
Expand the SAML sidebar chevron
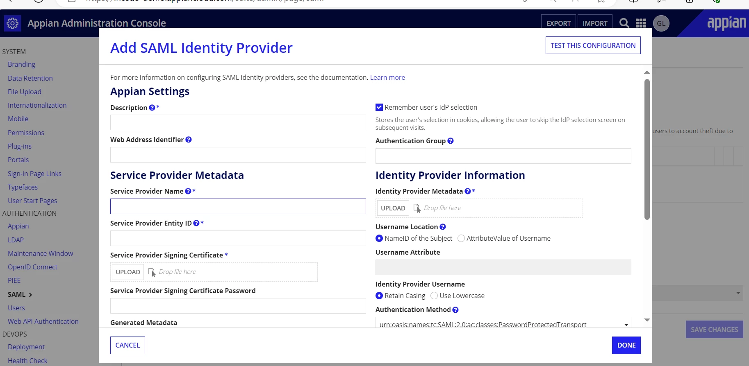click(x=30, y=295)
